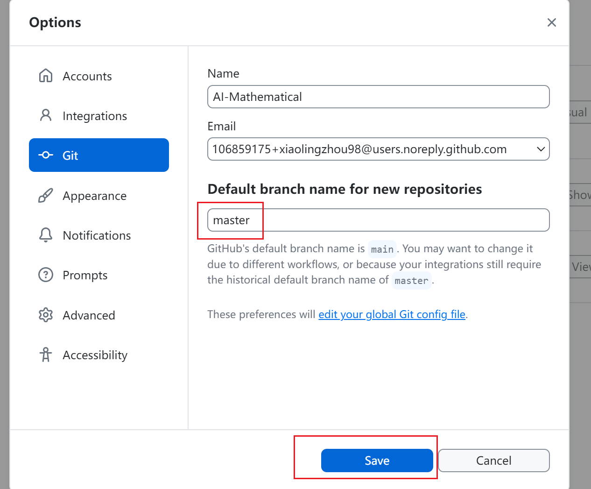Save the Git options
This screenshot has height=489, width=591.
coord(377,461)
